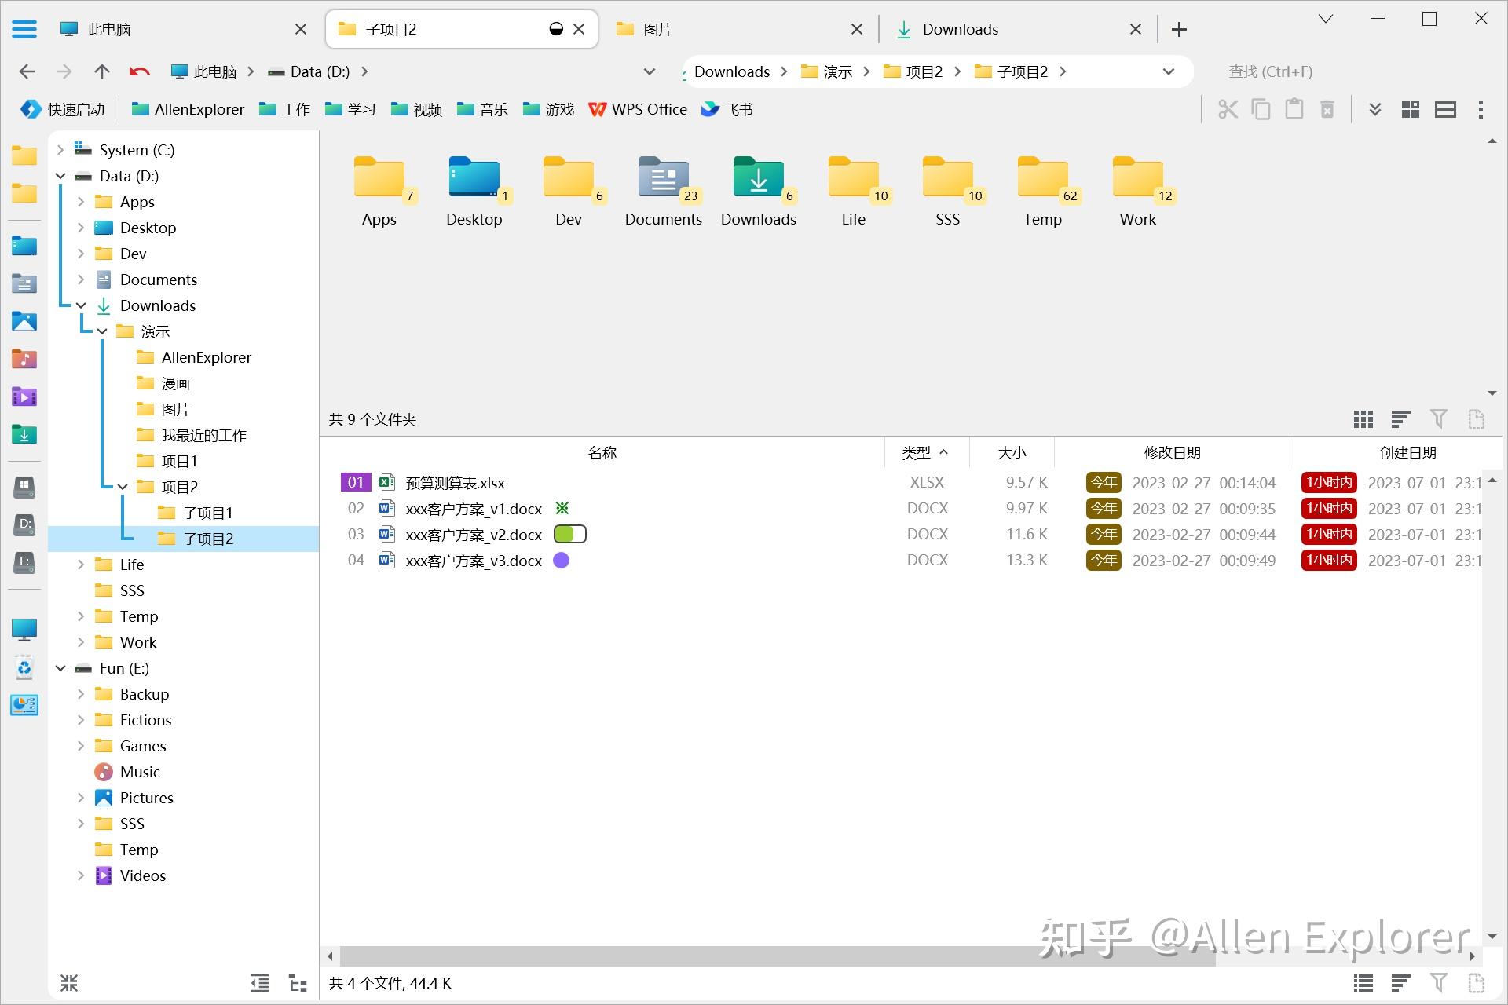
Task: Launch WPS Office from the quick launch bar
Action: coord(638,109)
